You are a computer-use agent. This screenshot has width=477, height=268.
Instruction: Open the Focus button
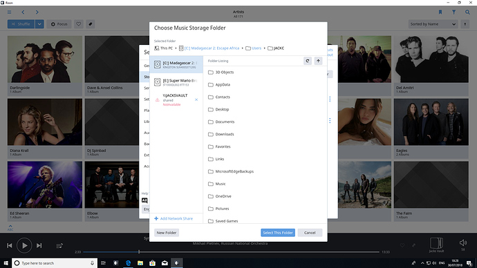[59, 24]
